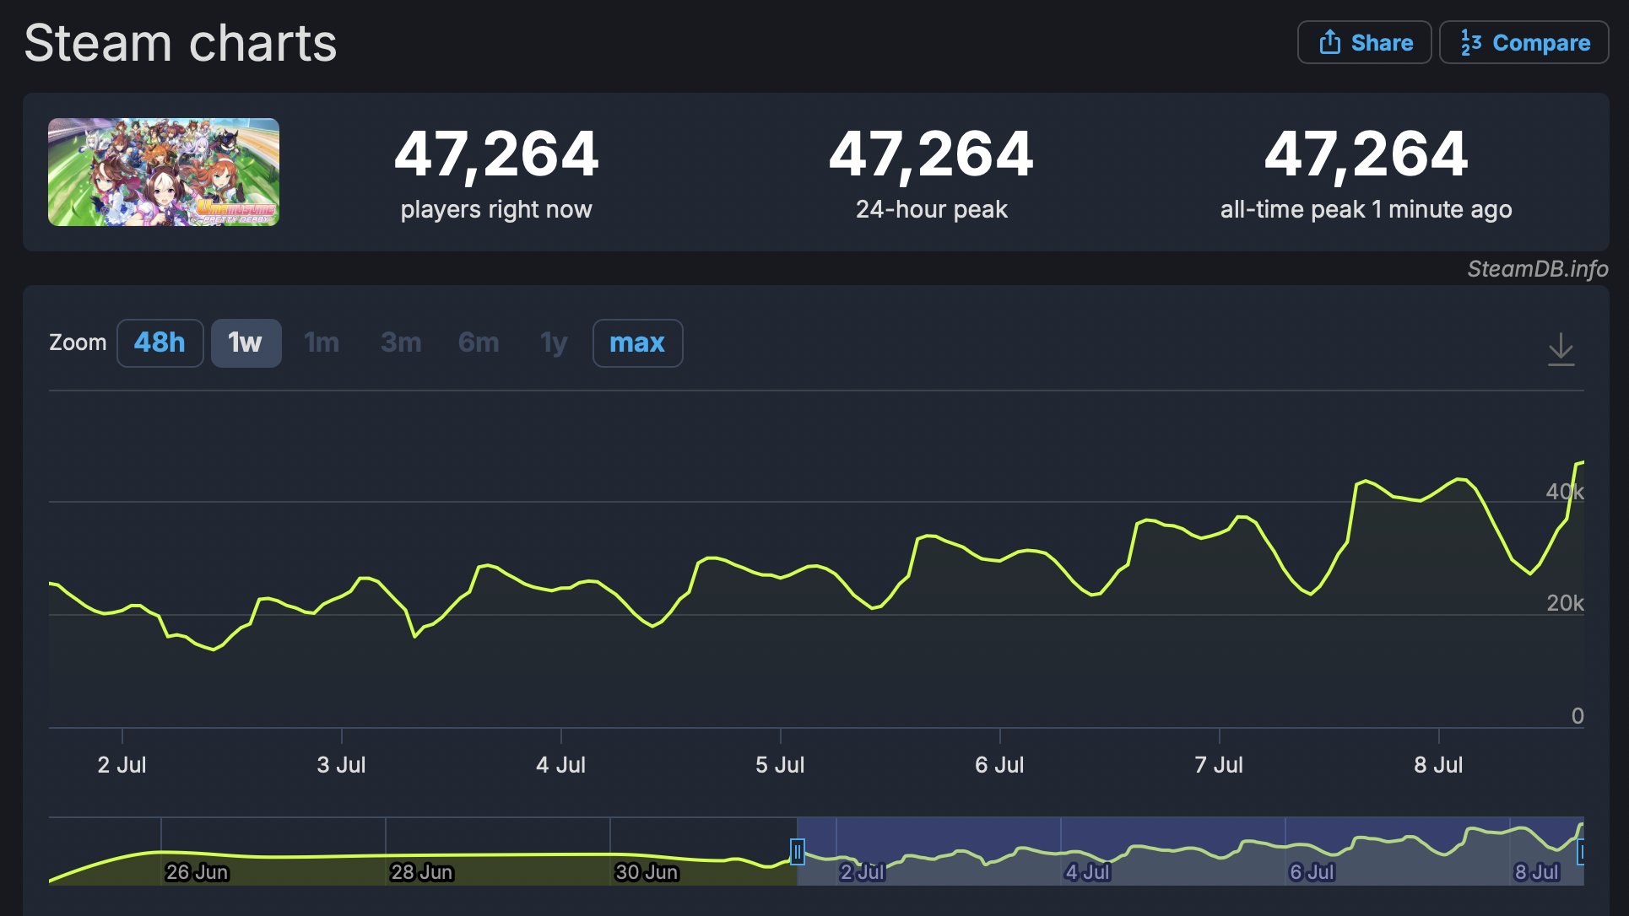Click the Share button
The image size is (1629, 916).
coord(1364,42)
